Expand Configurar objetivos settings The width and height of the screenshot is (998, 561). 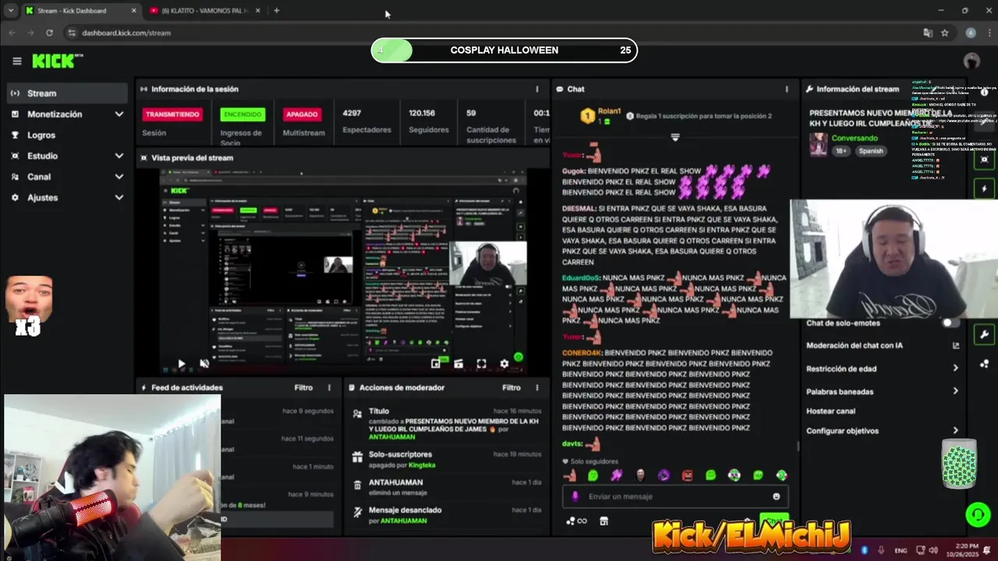tap(883, 430)
